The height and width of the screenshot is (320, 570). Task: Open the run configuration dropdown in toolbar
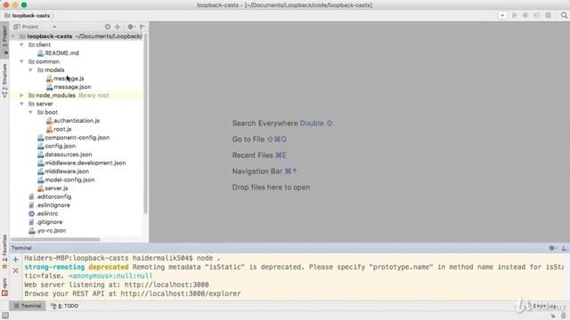(502, 16)
